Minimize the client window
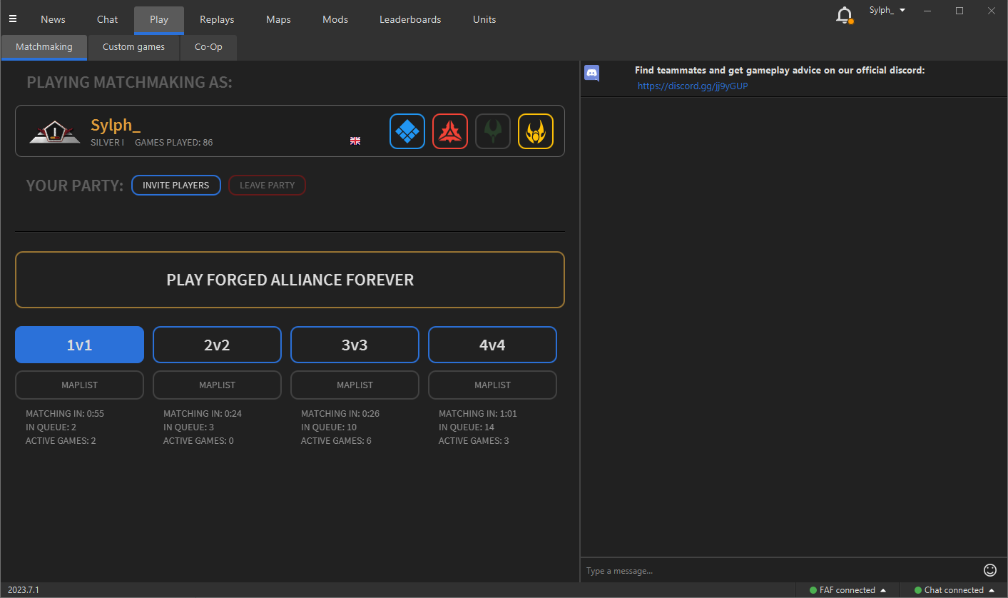The image size is (1008, 598). (x=927, y=11)
